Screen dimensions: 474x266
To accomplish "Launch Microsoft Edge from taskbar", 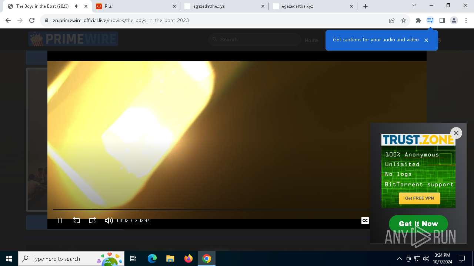I will (x=152, y=259).
